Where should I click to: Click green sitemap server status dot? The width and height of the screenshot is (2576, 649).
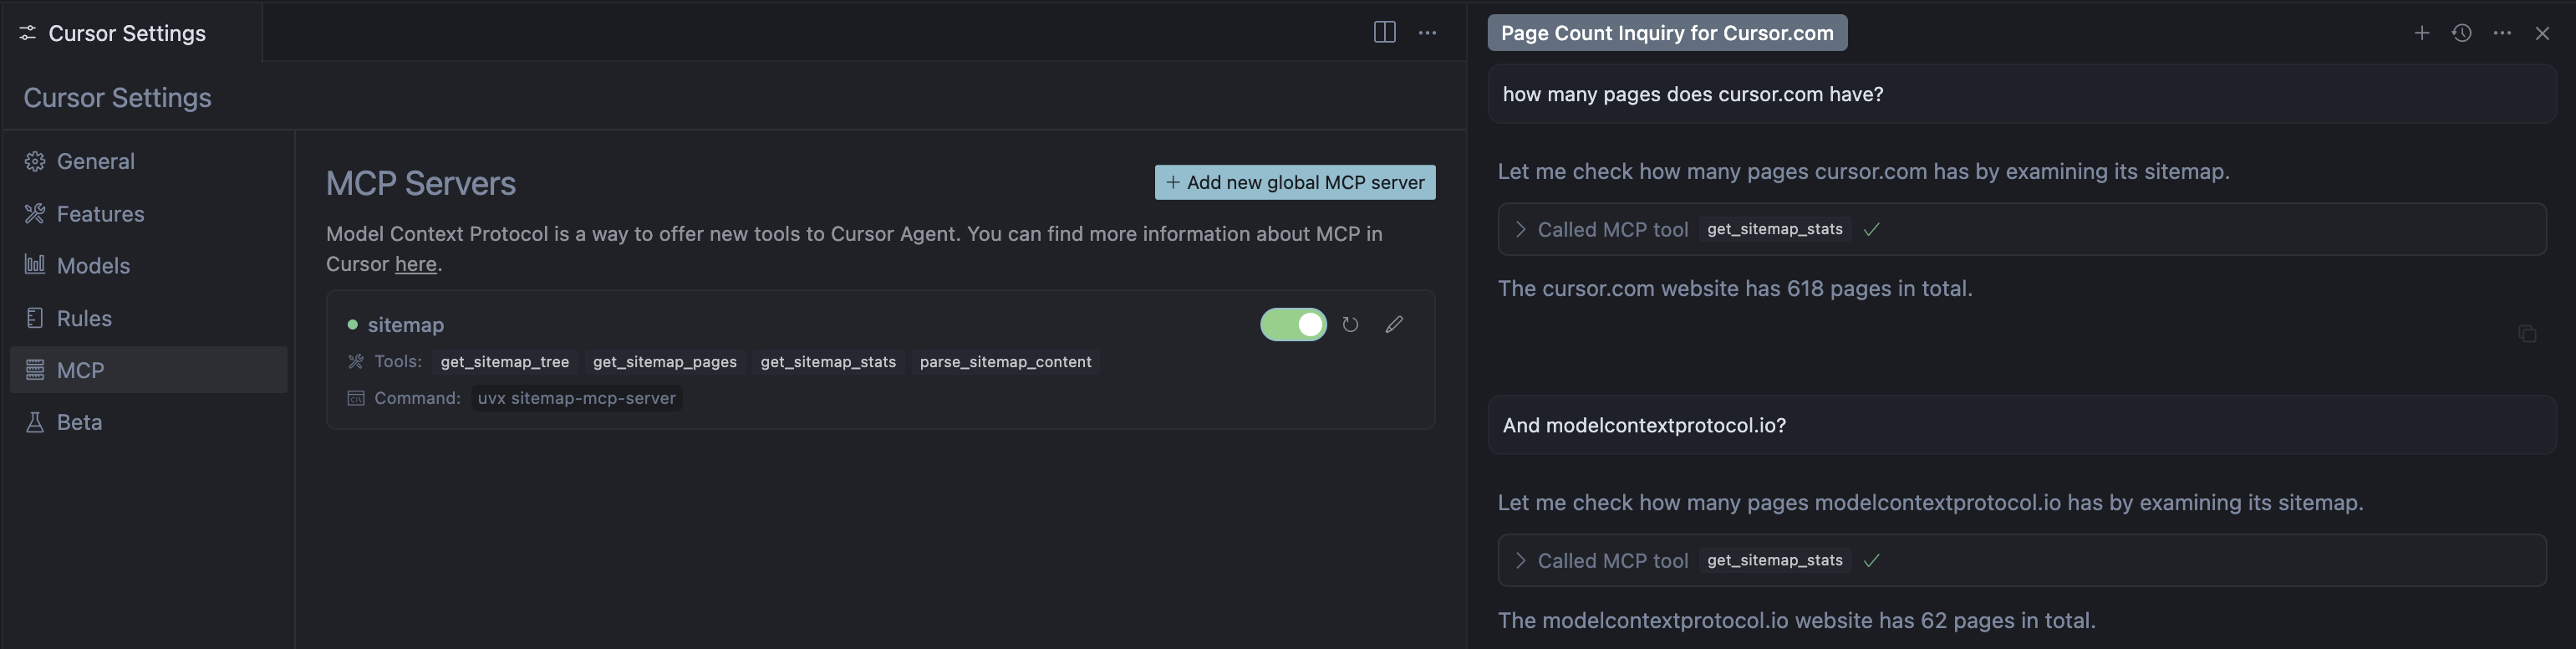[x=352, y=325]
